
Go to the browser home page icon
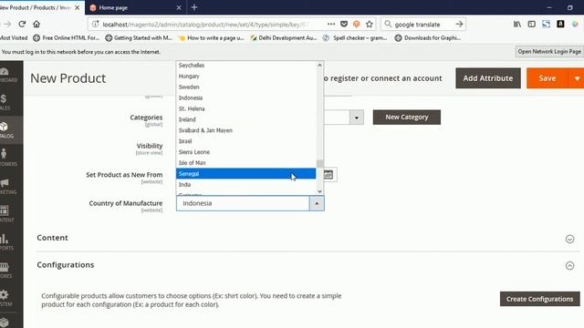point(36,25)
